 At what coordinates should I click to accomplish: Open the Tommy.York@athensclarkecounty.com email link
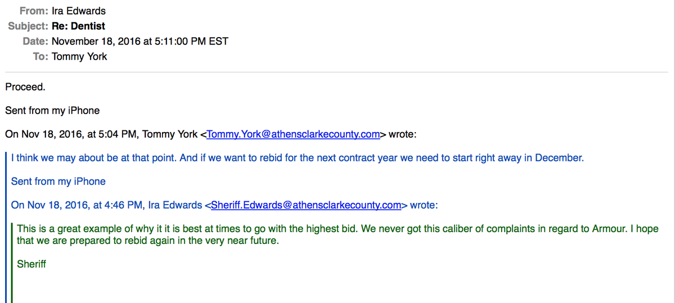pyautogui.click(x=294, y=134)
